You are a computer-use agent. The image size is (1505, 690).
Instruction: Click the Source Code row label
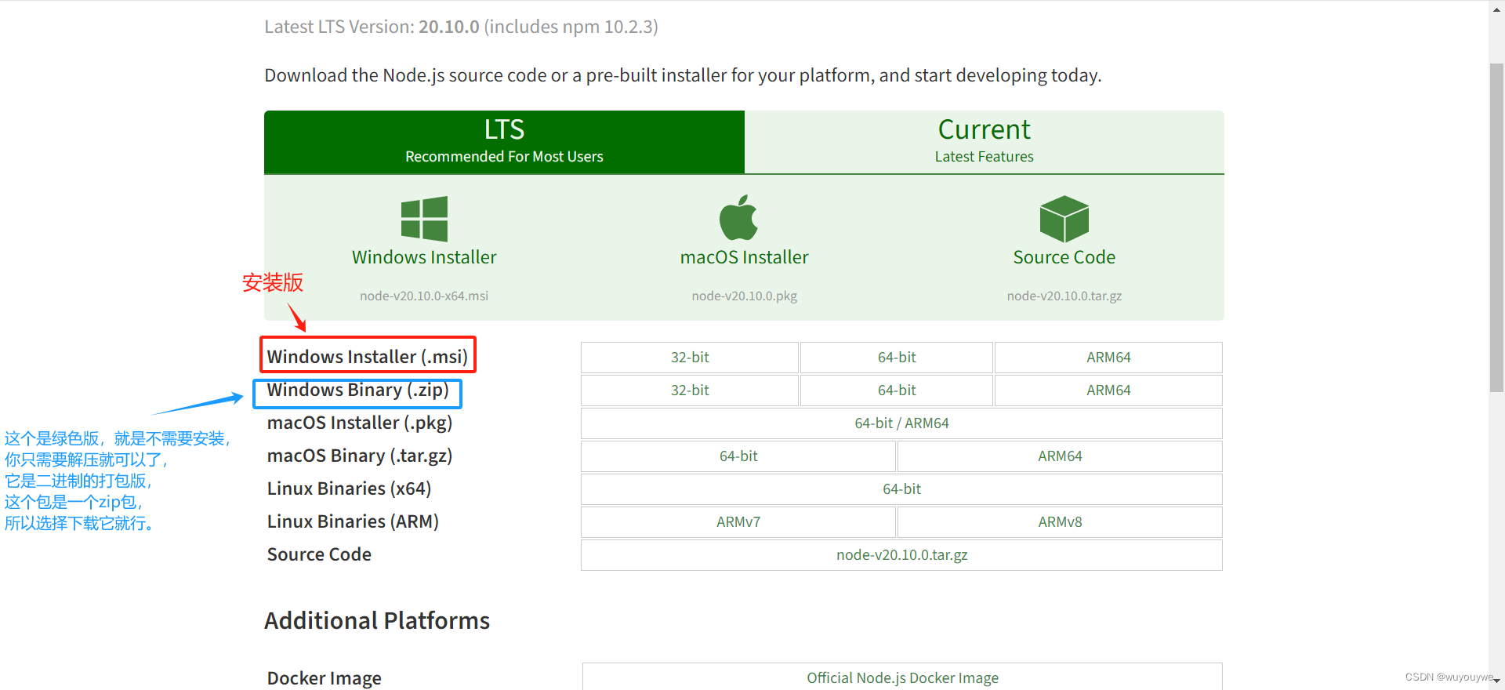click(x=319, y=554)
